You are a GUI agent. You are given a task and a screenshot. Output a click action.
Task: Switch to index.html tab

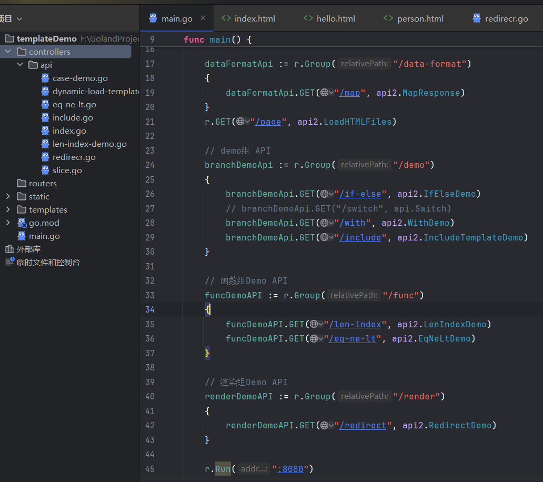(x=254, y=18)
